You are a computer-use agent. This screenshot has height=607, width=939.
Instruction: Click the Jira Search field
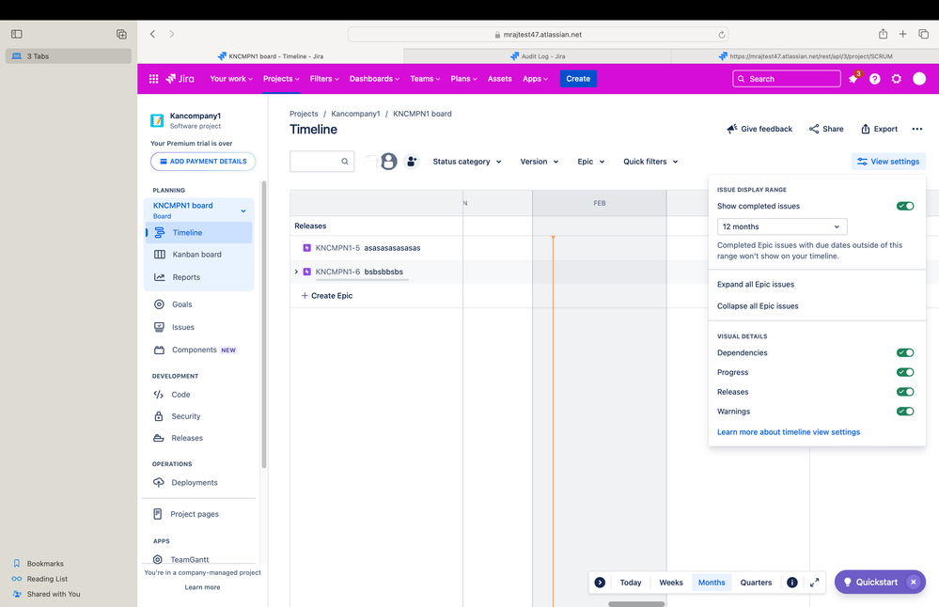point(787,78)
